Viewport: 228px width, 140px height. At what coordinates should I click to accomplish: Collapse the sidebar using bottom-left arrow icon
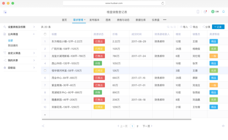pyautogui.click(x=43, y=126)
